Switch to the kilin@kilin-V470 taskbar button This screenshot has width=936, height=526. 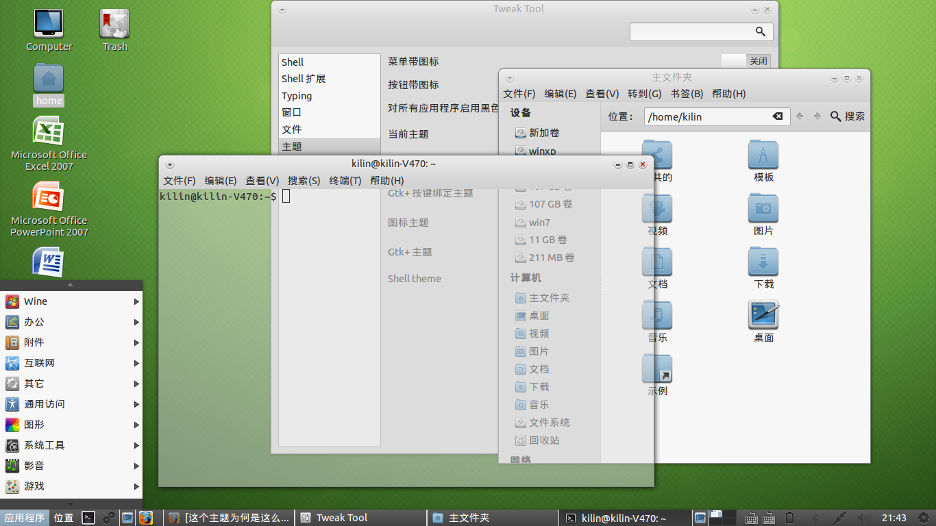click(624, 518)
